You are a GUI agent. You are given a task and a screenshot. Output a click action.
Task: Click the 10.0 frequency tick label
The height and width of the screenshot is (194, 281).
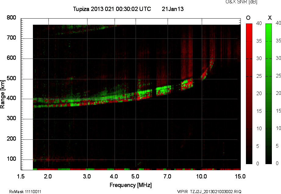click(201, 176)
